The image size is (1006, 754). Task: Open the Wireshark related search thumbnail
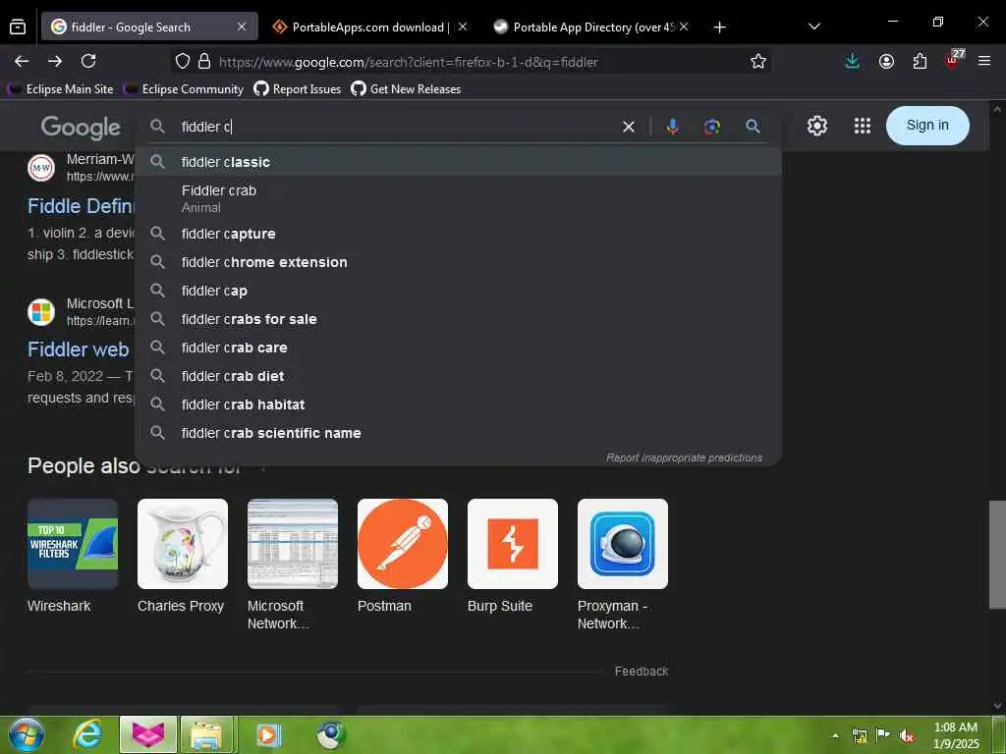[x=73, y=544]
